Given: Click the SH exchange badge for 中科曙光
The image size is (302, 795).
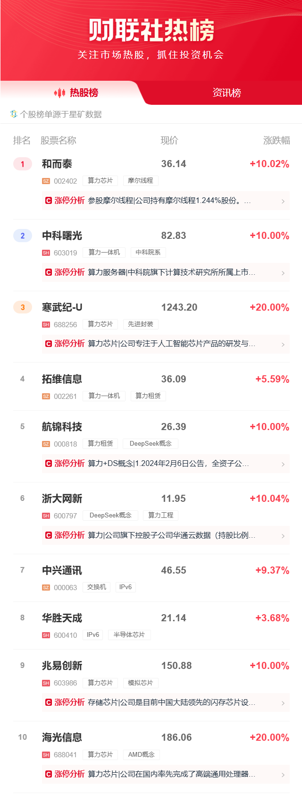Looking at the screenshot, I should (x=46, y=253).
